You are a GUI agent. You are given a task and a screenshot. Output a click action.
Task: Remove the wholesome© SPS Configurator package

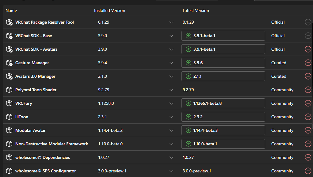(x=308, y=171)
